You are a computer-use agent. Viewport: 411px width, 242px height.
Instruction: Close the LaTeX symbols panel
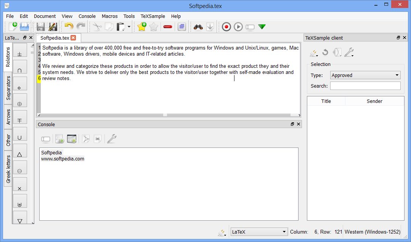point(31,38)
